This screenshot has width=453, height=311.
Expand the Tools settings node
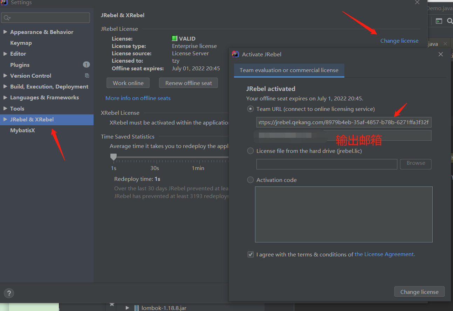click(5, 108)
